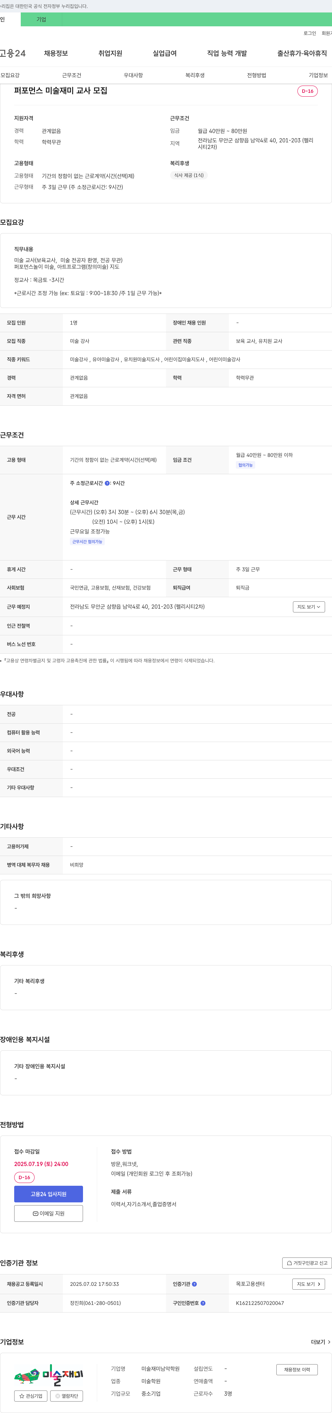Click the 인증기관 help icon
332x1413 pixels.
click(x=194, y=1284)
